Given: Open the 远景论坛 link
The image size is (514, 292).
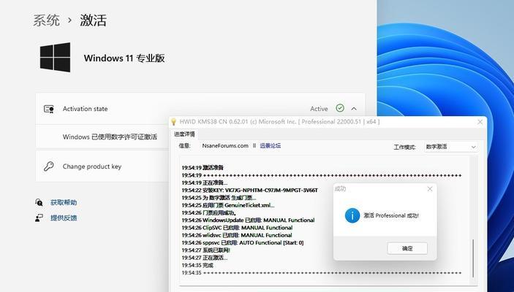Looking at the screenshot, I should [270, 146].
